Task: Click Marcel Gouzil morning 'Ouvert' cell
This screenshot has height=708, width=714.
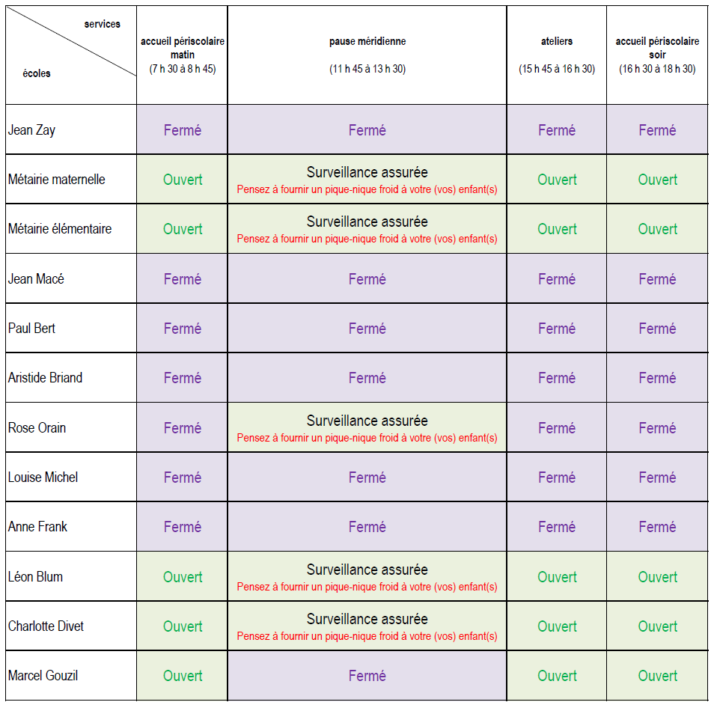Action: click(x=182, y=676)
